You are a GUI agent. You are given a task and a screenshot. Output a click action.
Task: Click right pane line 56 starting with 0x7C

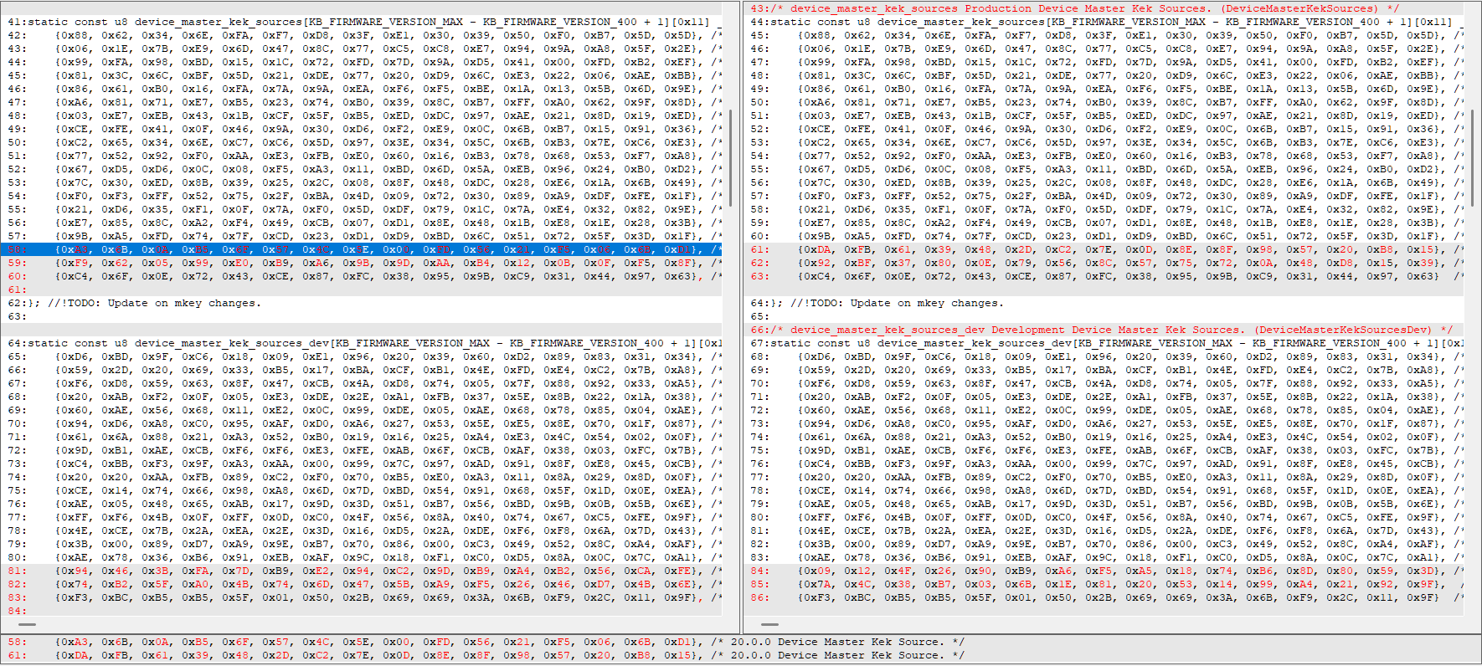point(1104,182)
